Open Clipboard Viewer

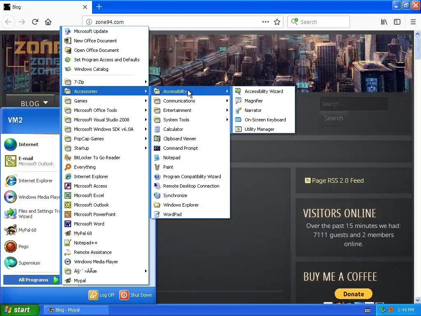point(190,139)
